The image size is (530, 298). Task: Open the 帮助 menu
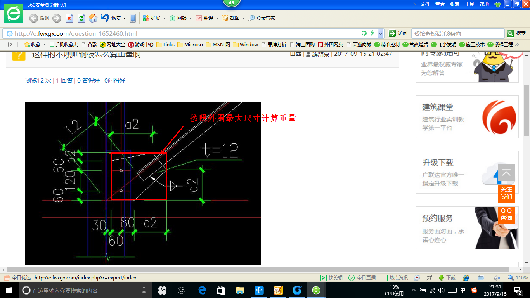pyautogui.click(x=484, y=4)
